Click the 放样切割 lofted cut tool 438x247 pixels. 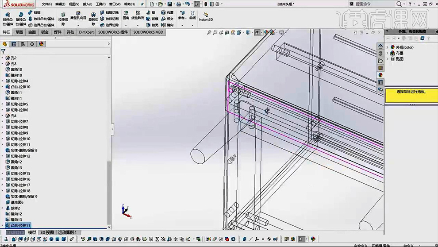[109, 19]
